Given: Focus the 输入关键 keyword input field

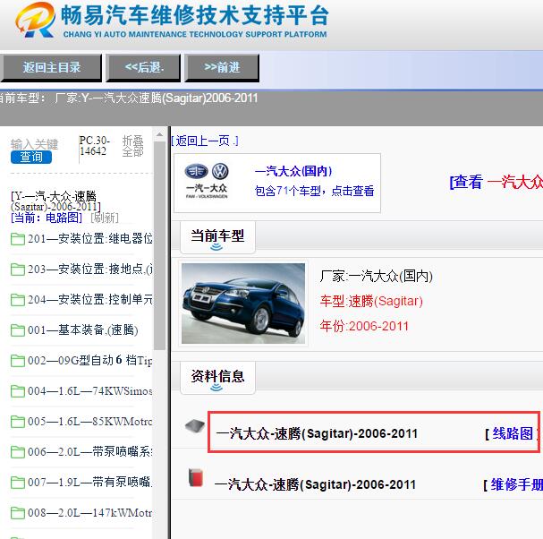Looking at the screenshot, I should click(x=34, y=144).
